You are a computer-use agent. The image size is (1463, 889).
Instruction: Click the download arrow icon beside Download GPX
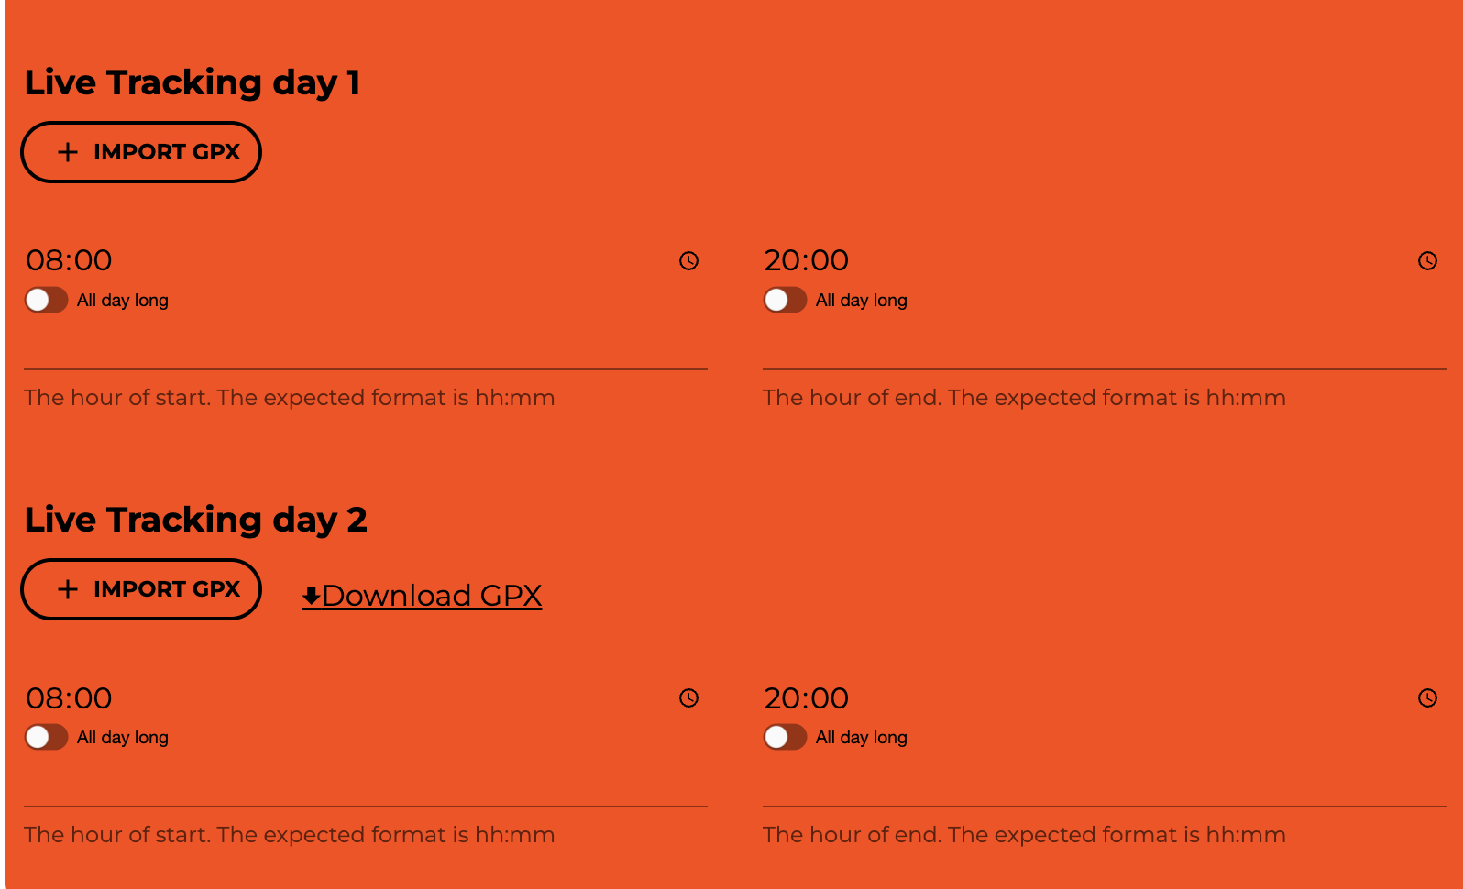pyautogui.click(x=311, y=597)
